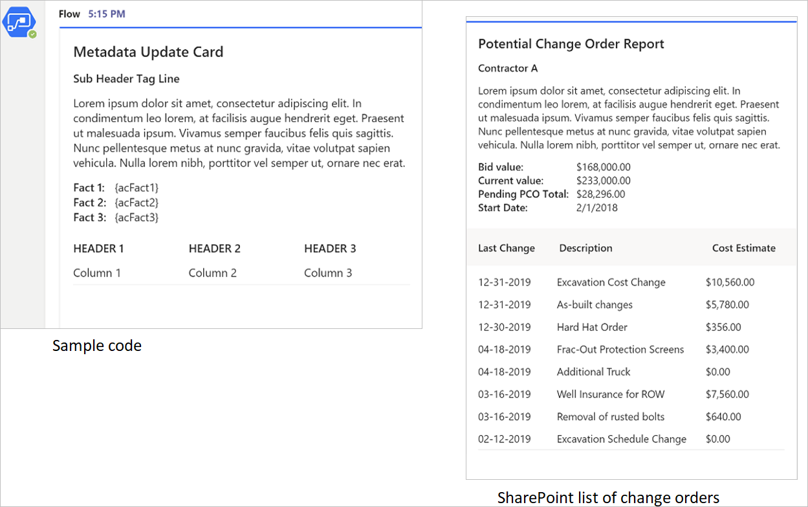Screen dimensions: 808x507
Task: Click the Flow sender name
Action: [x=69, y=14]
